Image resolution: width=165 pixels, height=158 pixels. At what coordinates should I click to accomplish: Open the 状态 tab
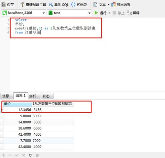48,96
